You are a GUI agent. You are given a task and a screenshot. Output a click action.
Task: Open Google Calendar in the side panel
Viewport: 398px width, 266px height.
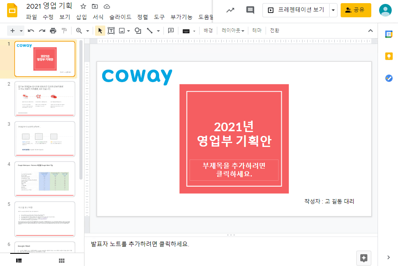click(389, 34)
